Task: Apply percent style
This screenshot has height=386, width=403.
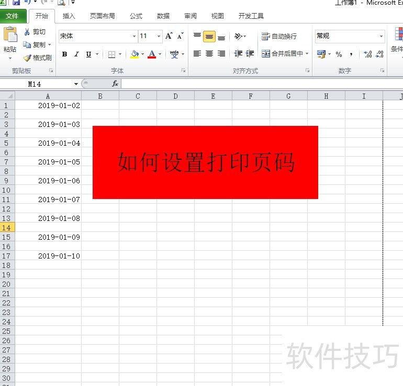Action: coord(339,54)
